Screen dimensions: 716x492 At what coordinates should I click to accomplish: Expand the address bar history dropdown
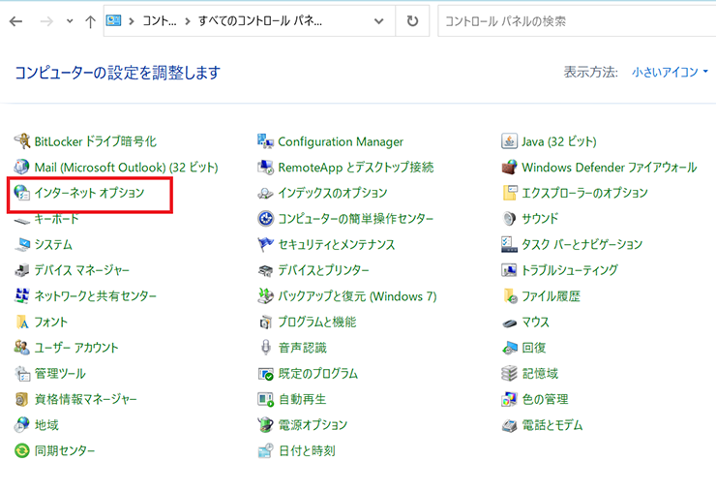point(379,21)
